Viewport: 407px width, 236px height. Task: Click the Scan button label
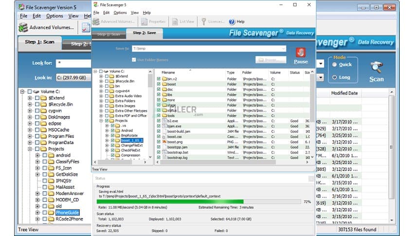[376, 79]
